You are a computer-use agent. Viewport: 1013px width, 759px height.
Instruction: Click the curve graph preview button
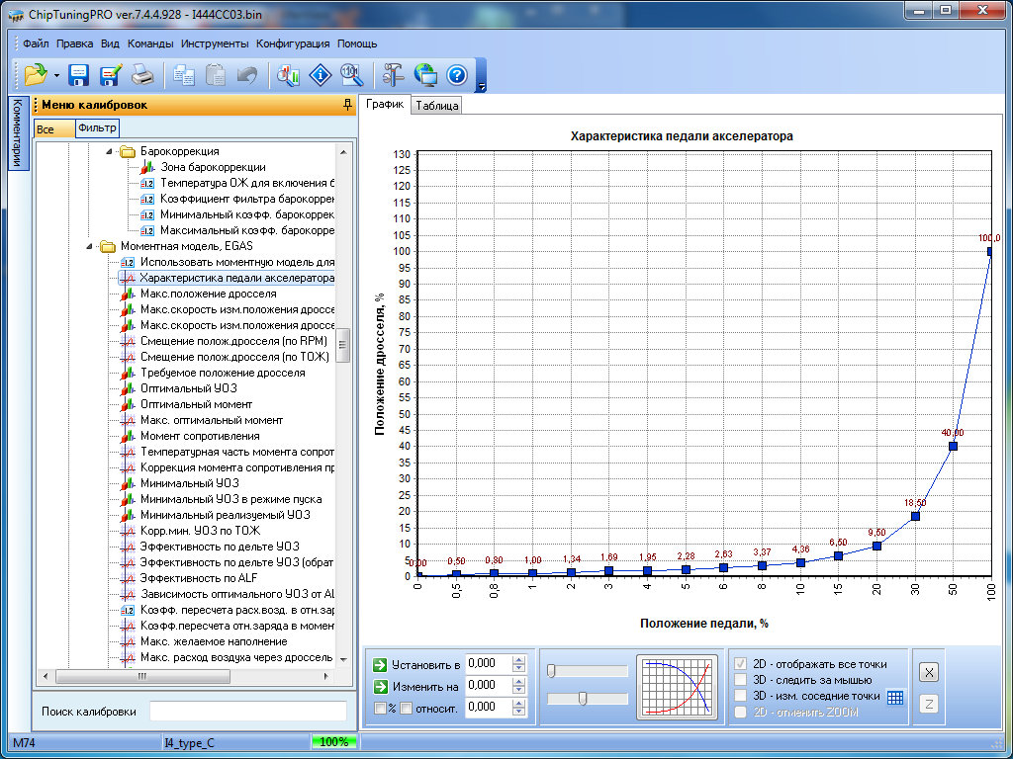678,686
